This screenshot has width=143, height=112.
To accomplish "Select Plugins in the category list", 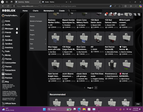I will tap(32, 35).
